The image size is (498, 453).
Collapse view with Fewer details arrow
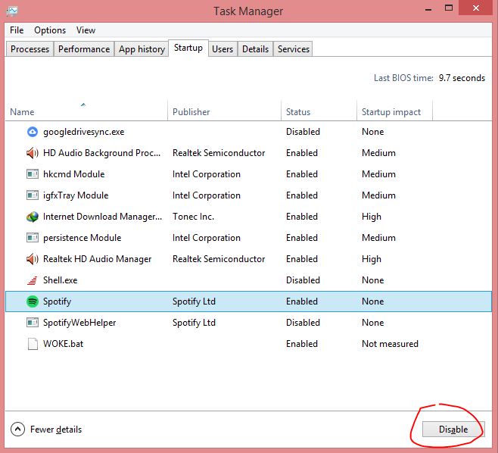(x=18, y=430)
